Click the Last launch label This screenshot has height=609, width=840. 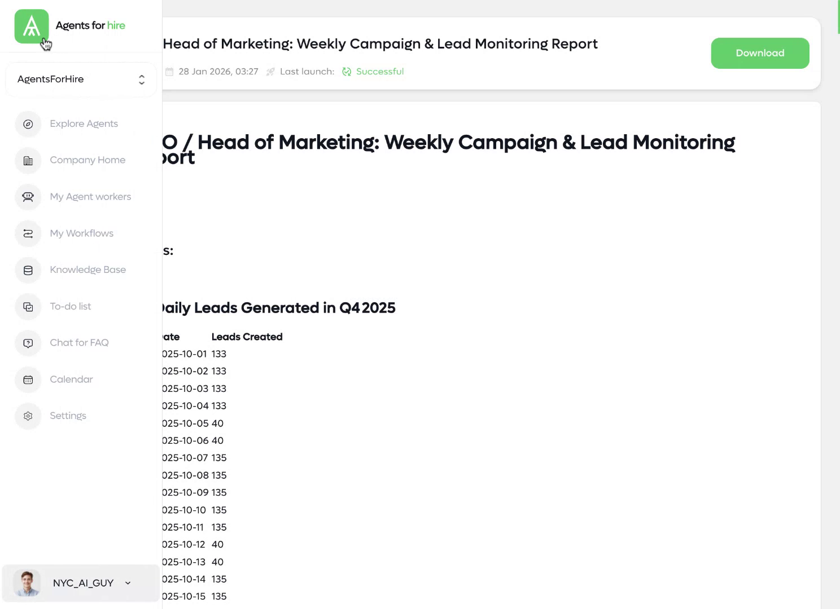[x=307, y=72]
